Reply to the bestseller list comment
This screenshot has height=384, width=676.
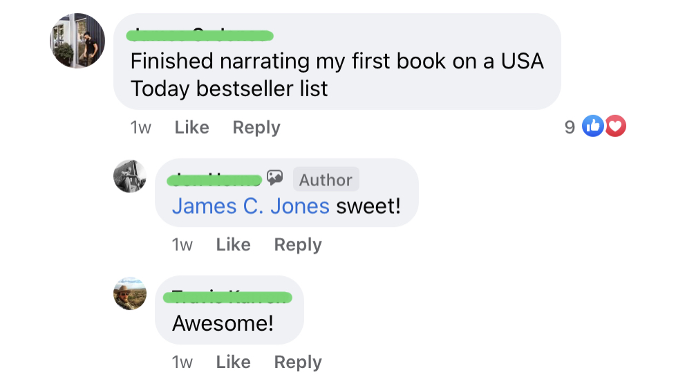coord(256,127)
